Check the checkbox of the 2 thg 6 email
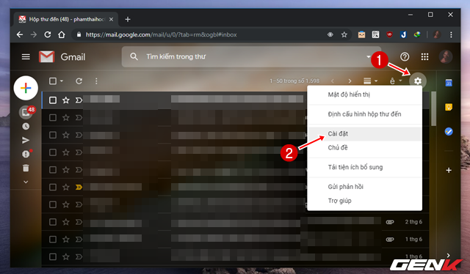470x274 pixels. click(x=53, y=222)
